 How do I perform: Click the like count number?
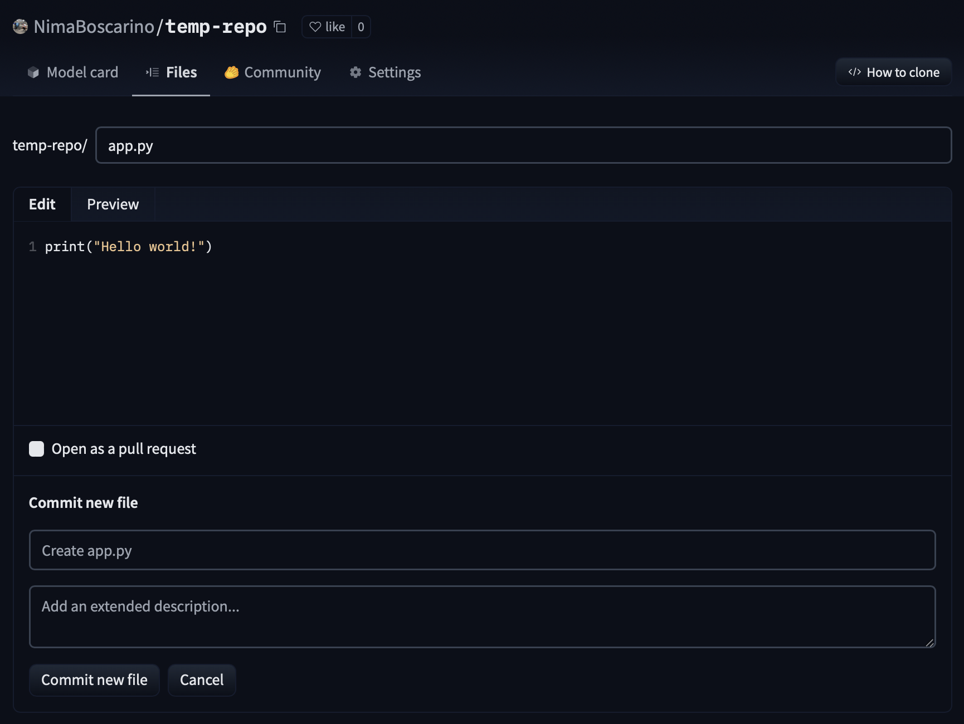tap(361, 27)
